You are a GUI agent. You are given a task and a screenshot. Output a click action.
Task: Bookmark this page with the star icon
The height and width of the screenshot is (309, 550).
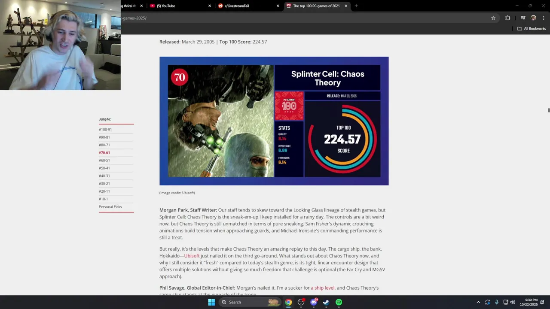pos(493,18)
